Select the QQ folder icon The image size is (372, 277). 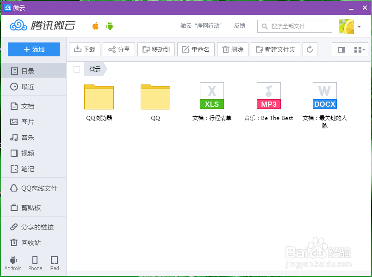tap(155, 97)
